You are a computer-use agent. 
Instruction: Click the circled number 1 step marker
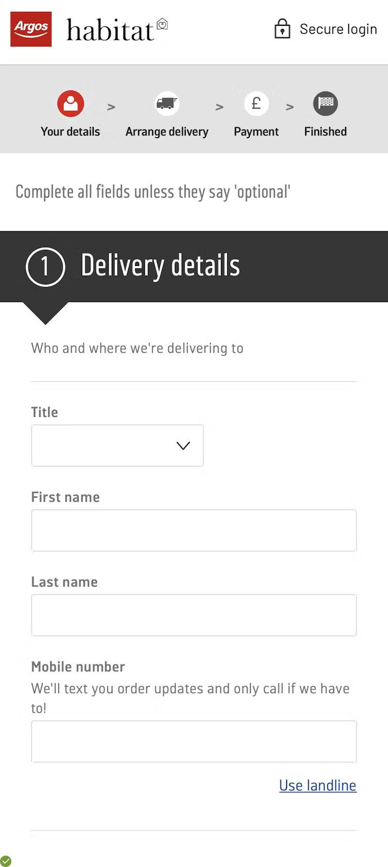point(46,267)
